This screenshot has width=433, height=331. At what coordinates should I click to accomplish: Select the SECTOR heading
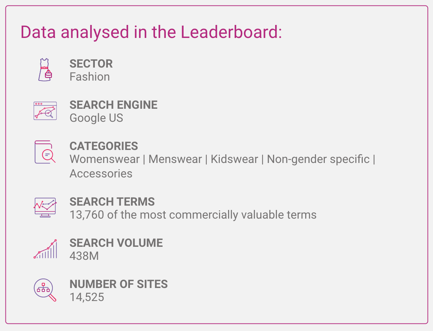click(91, 64)
